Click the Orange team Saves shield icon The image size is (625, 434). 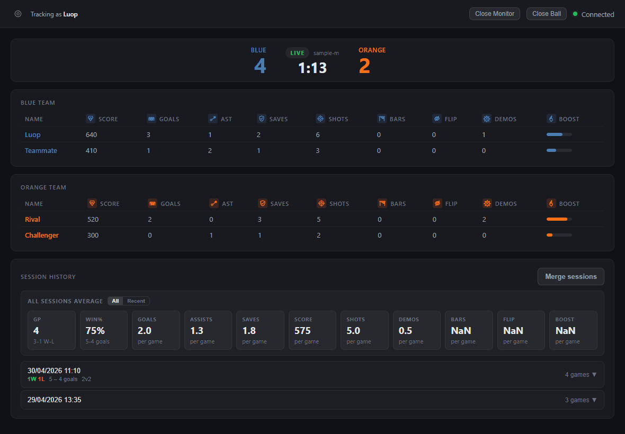pyautogui.click(x=263, y=203)
